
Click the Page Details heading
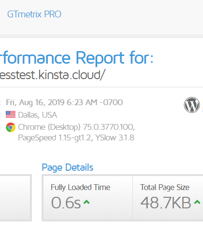[68, 167]
